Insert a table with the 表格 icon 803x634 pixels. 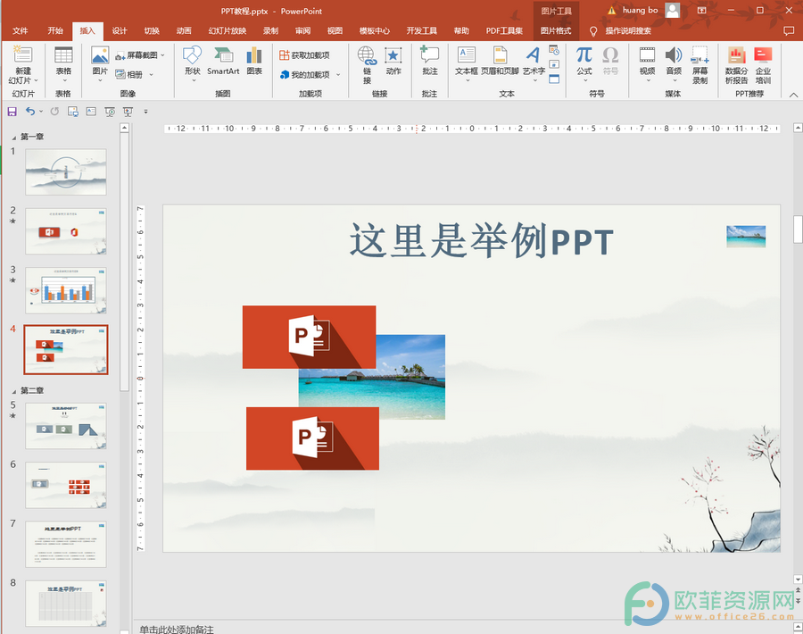(63, 55)
